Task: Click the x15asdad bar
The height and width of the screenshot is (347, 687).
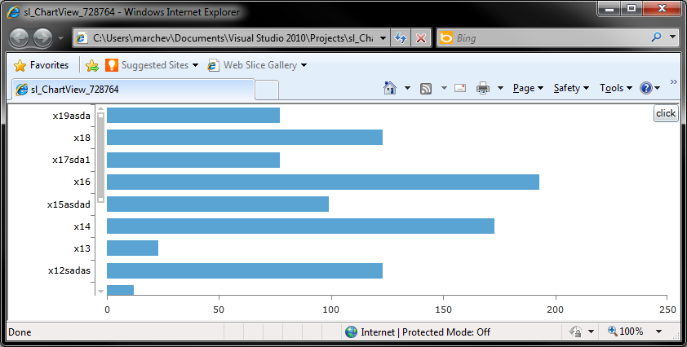Action: (x=218, y=204)
